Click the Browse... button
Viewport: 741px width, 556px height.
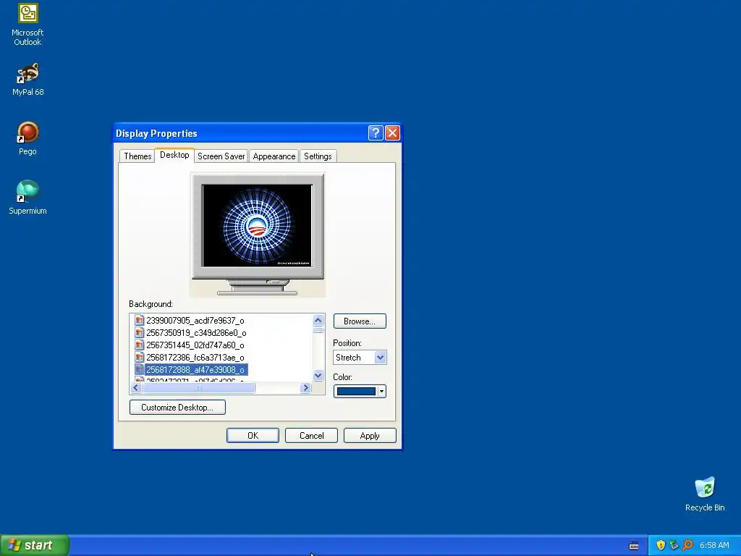[360, 321]
